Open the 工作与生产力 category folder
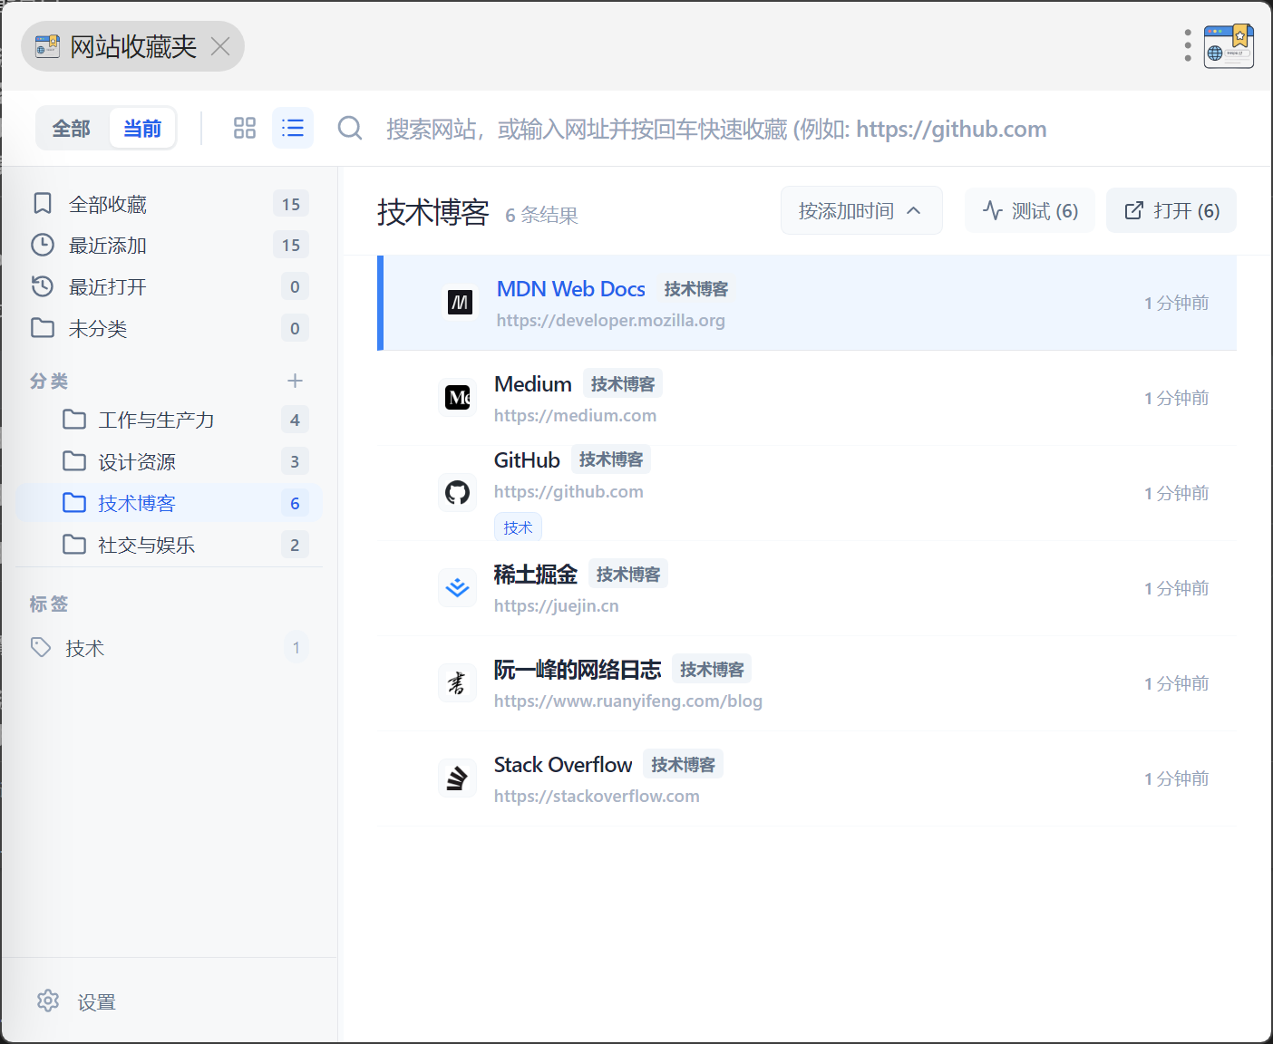Viewport: 1273px width, 1044px height. coord(156,420)
